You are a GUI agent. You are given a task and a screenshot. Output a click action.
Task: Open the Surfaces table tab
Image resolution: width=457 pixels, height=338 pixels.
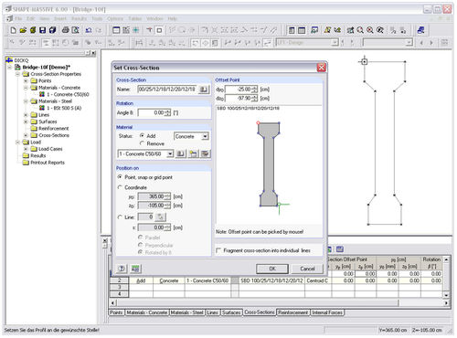[231, 312]
